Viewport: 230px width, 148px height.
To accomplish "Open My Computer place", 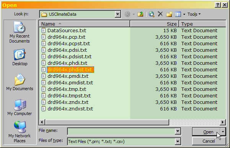I will (20, 107).
